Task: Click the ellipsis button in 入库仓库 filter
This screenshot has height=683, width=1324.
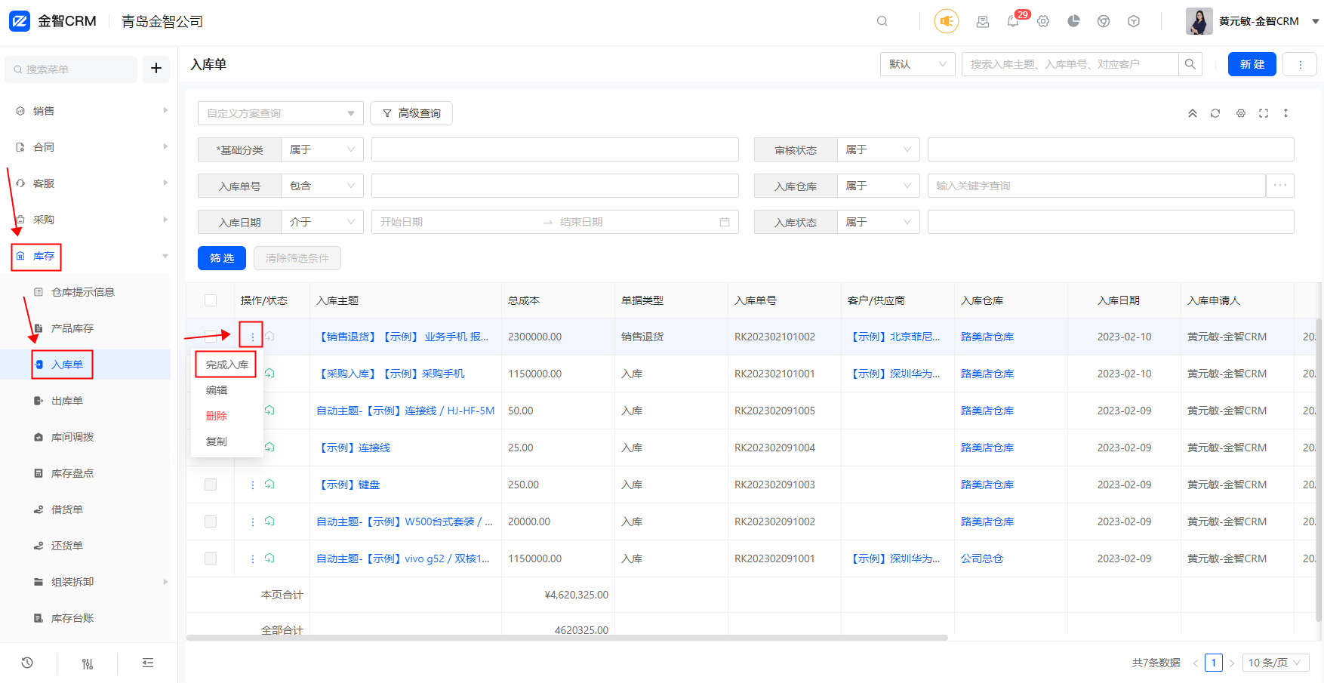Action: point(1280,186)
